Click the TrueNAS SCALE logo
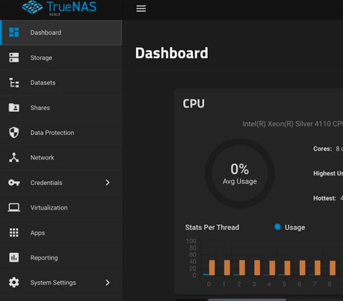The height and width of the screenshot is (301, 343). click(x=59, y=8)
